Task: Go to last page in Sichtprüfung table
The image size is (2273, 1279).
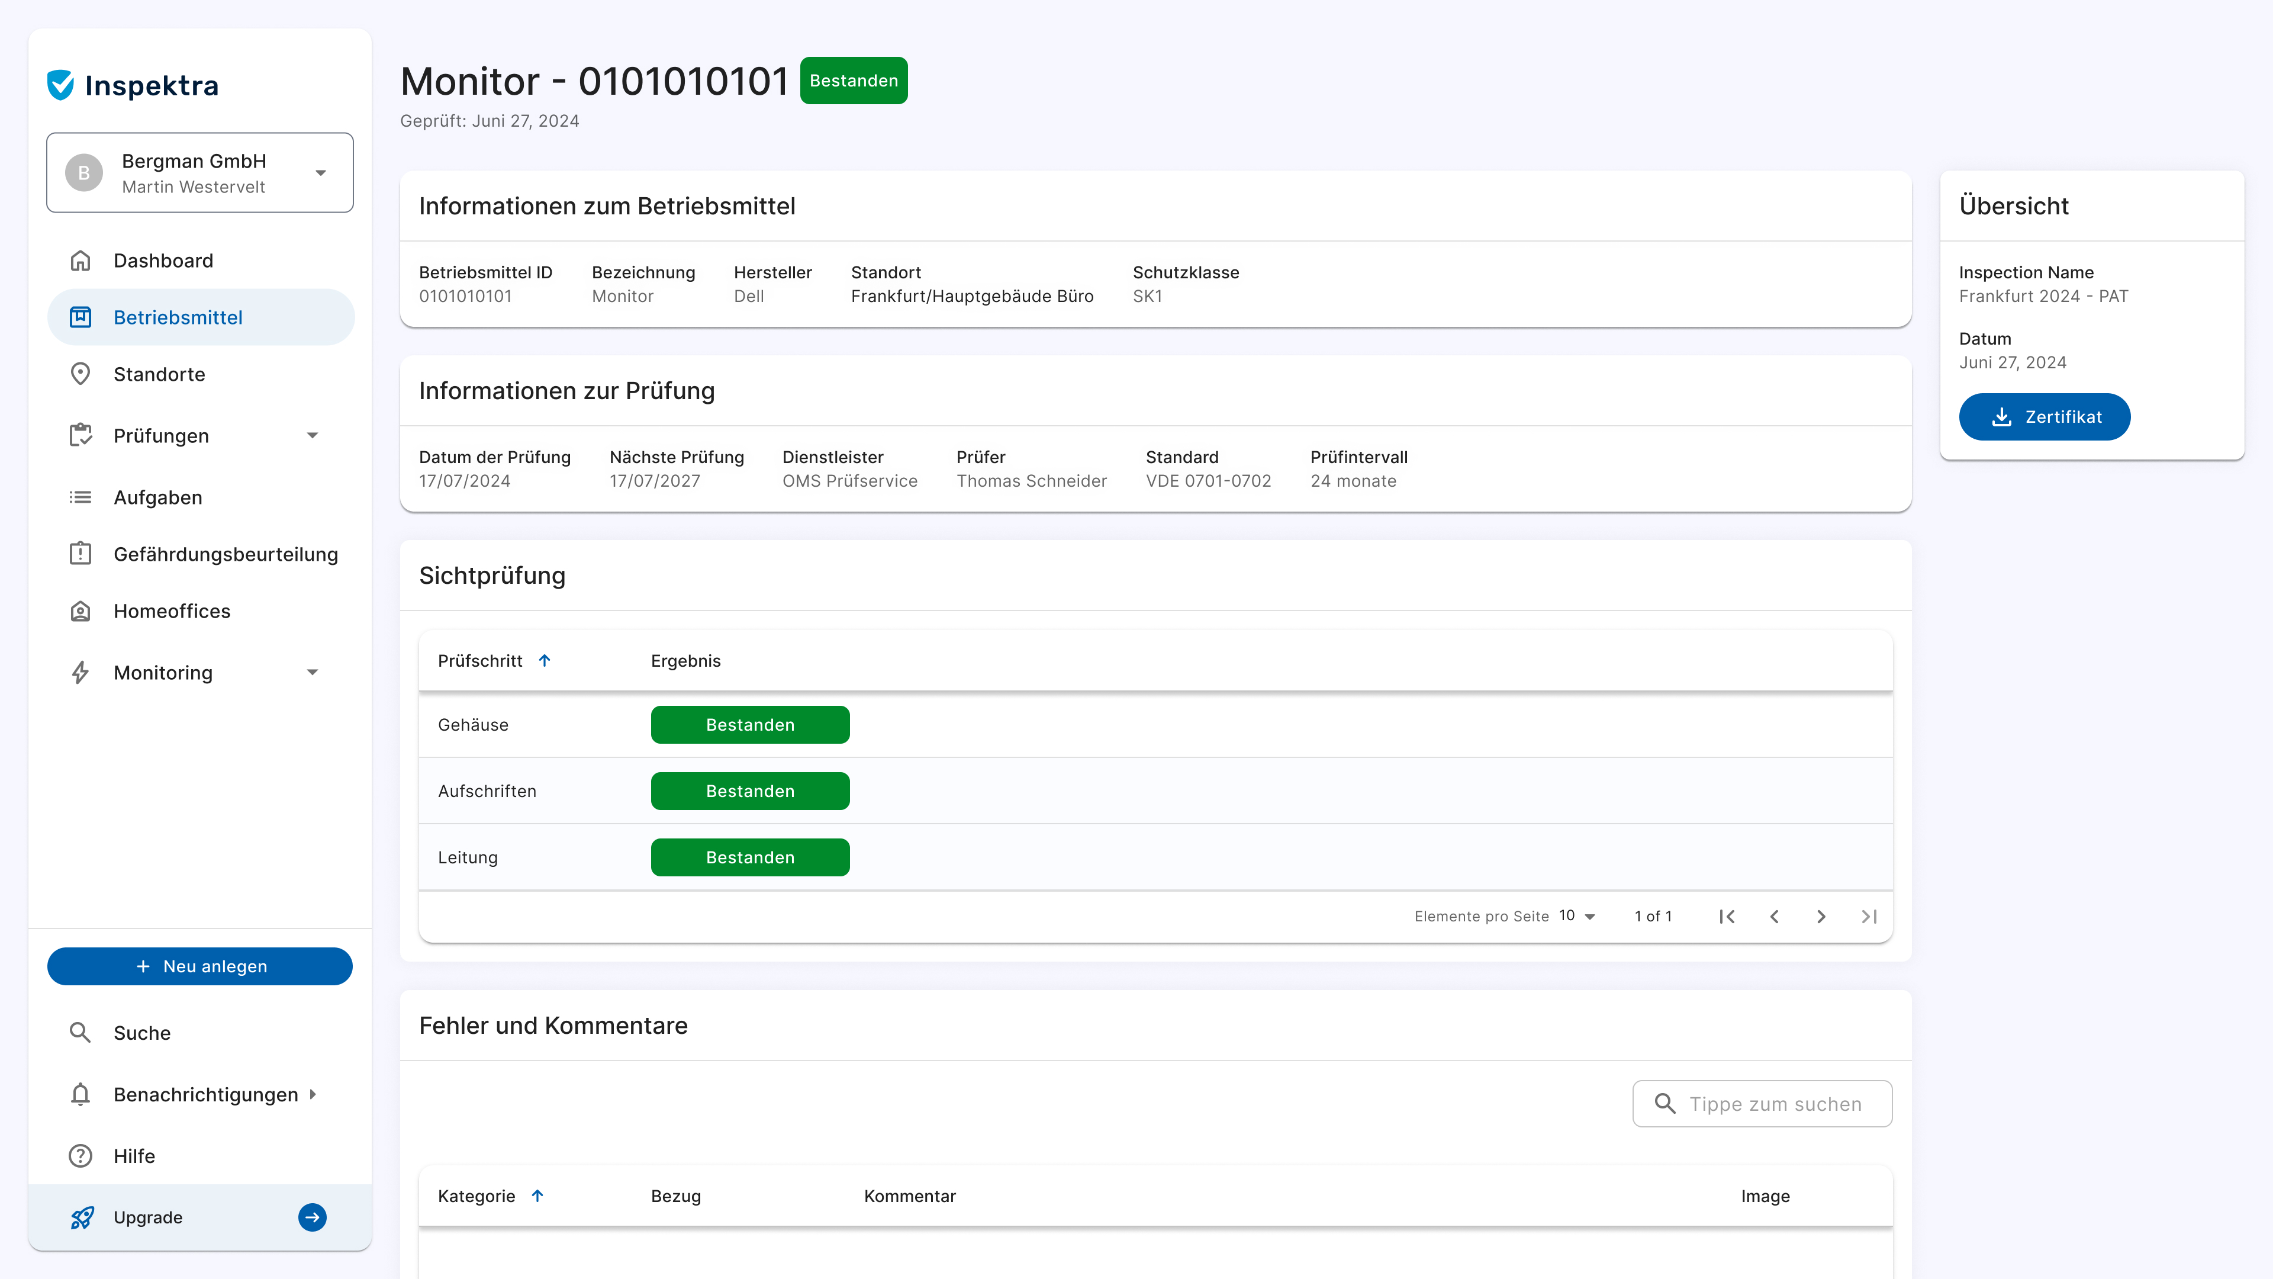Action: (x=1869, y=916)
